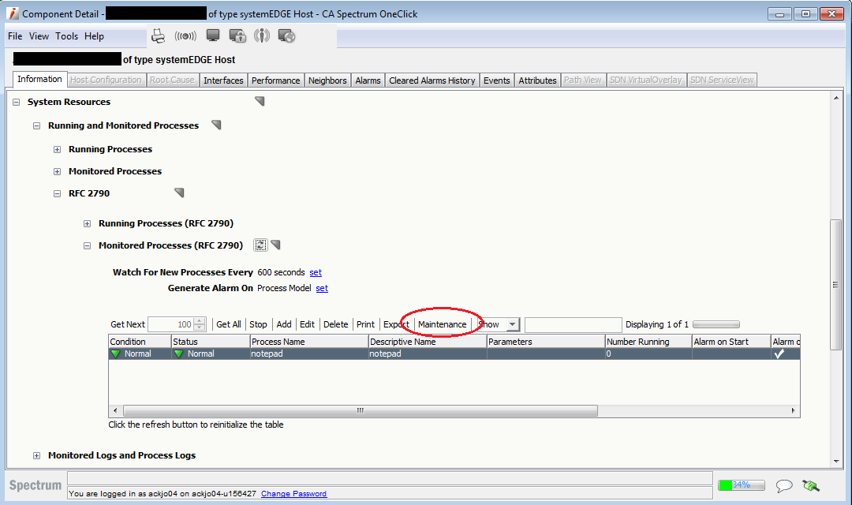
Task: Expand Running Processes (RFC 2790)
Action: click(x=87, y=223)
